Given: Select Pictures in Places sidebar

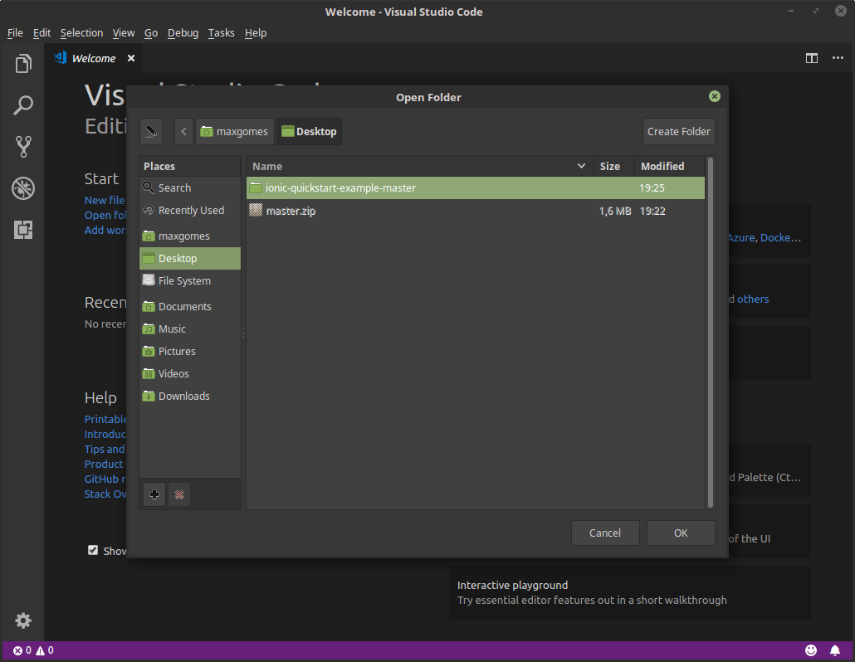Looking at the screenshot, I should [x=190, y=351].
